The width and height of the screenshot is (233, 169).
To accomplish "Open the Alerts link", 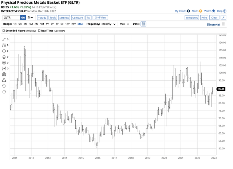I will [x=195, y=11].
